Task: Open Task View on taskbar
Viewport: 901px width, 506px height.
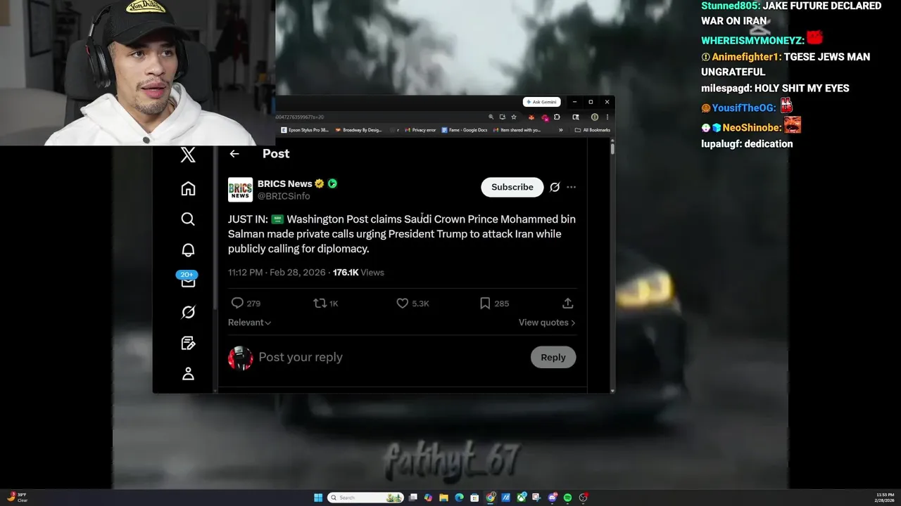Action: pos(413,498)
